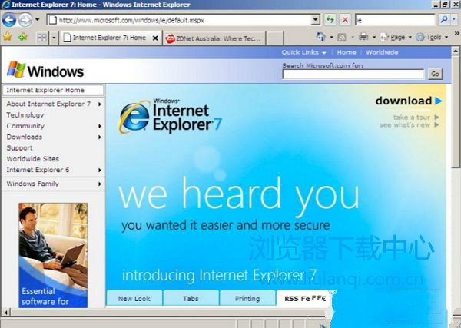This screenshot has width=461, height=328.
Task: Open the Tools menu
Action: (x=432, y=38)
